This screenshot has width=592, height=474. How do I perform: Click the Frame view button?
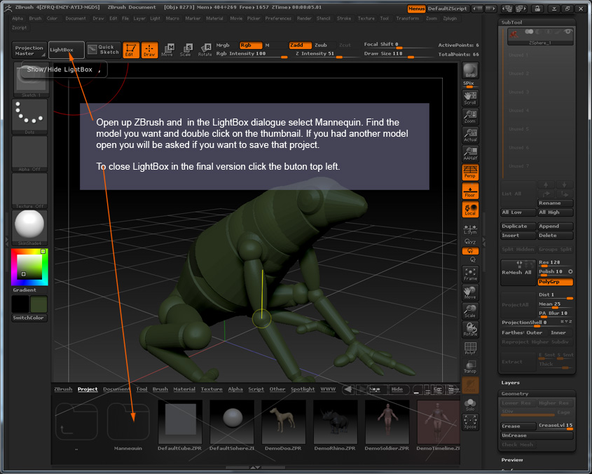pos(470,274)
